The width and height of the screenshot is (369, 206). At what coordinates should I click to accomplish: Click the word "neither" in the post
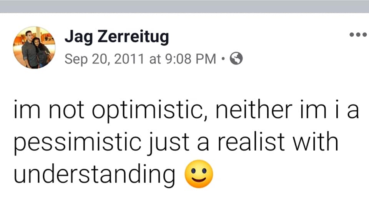click(x=253, y=112)
